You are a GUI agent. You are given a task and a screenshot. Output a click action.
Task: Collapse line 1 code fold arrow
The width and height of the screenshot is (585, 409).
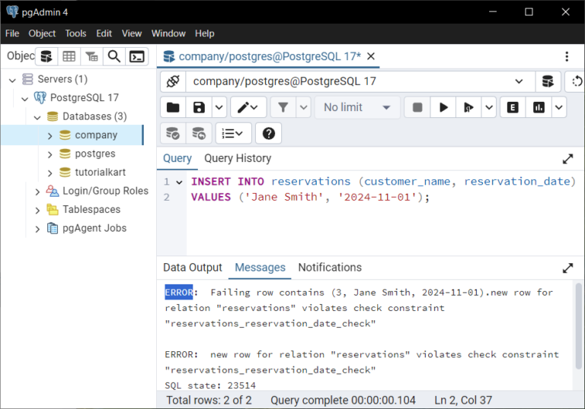(179, 182)
